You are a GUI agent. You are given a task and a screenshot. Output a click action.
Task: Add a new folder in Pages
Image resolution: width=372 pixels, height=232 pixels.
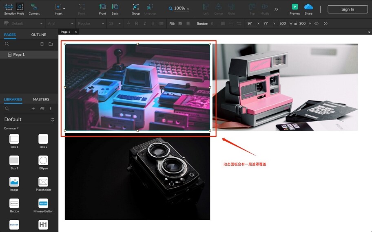(x=51, y=44)
